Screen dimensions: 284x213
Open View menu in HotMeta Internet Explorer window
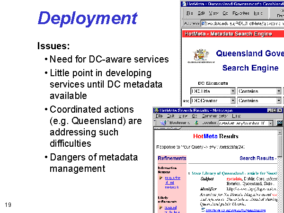213,13
